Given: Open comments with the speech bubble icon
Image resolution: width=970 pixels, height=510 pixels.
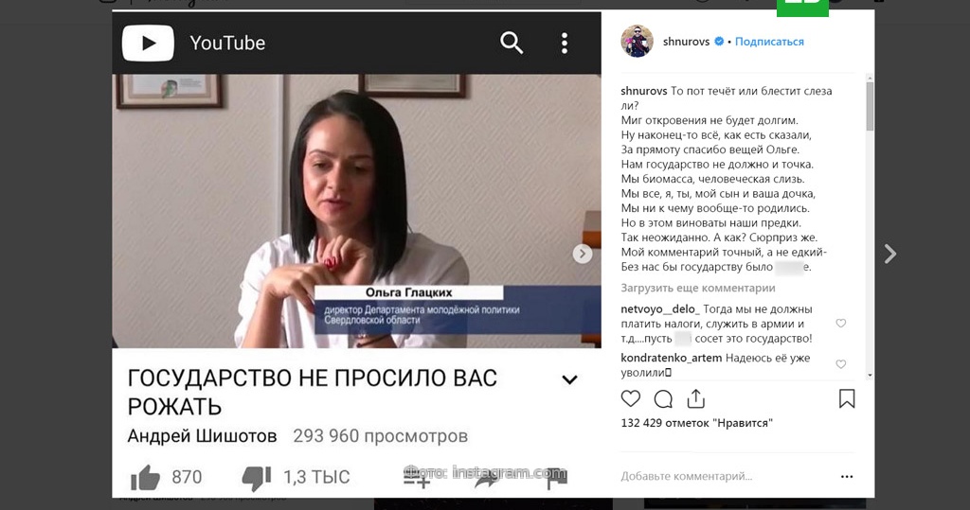Looking at the screenshot, I should click(x=663, y=399).
